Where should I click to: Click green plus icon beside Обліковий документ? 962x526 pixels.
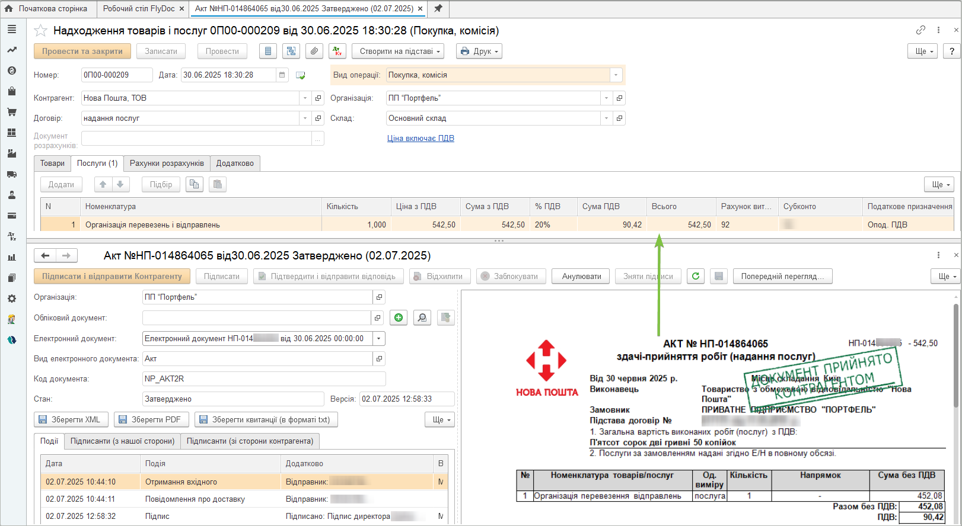[x=399, y=318]
